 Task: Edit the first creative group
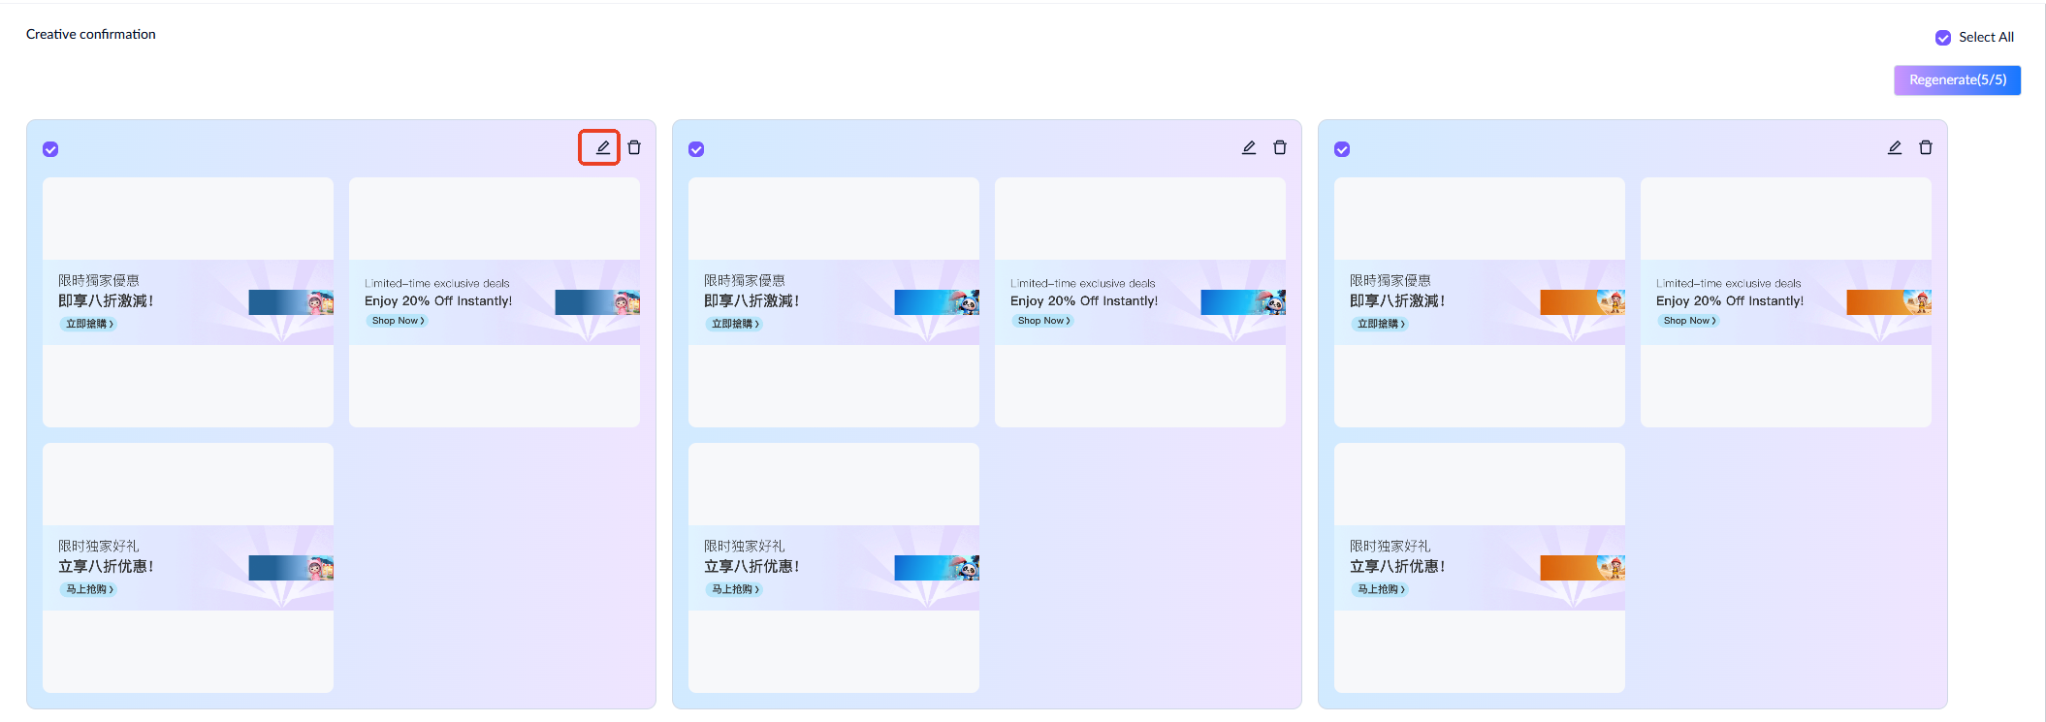pos(602,147)
